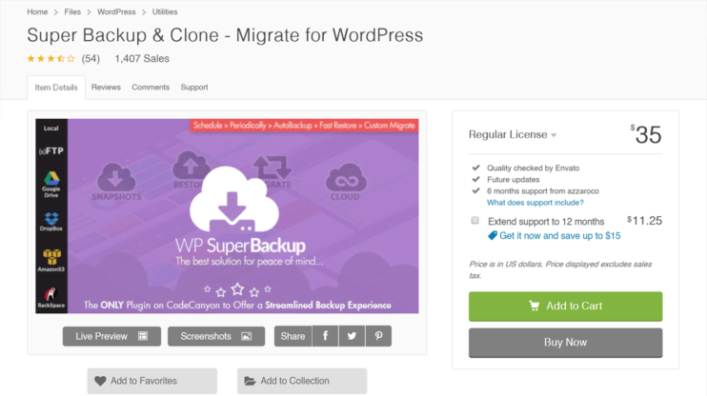Click the green Add to Cart button

pyautogui.click(x=565, y=307)
